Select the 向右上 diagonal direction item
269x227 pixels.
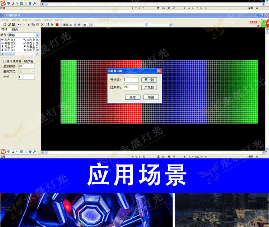pos(31,47)
